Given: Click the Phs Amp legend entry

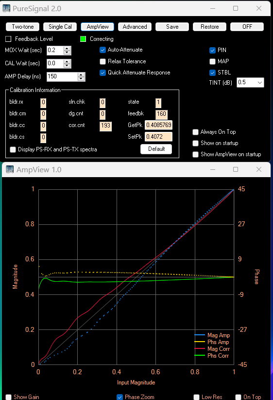Looking at the screenshot, I should click(211, 342).
